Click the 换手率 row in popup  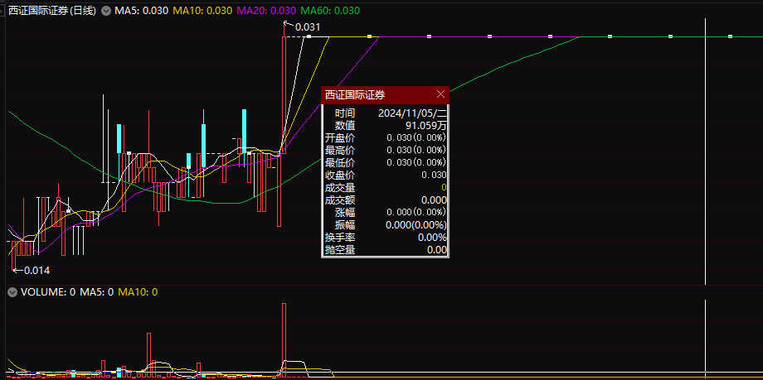pyautogui.click(x=386, y=238)
